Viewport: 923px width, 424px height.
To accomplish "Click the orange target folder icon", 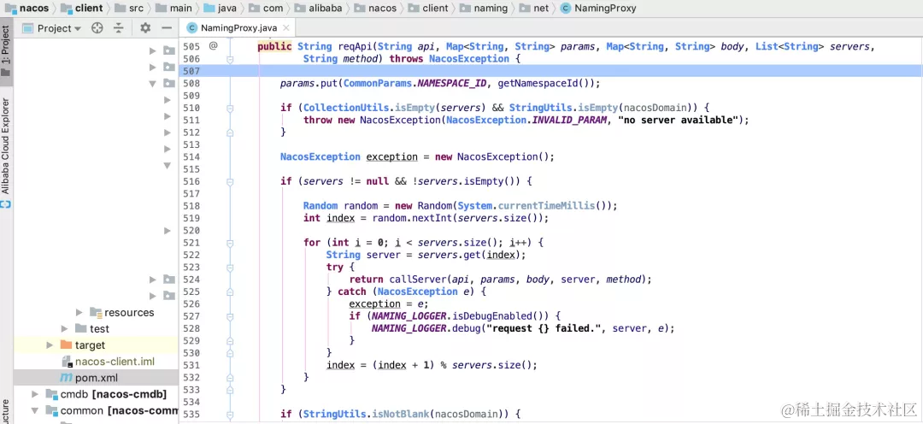I will 66,345.
